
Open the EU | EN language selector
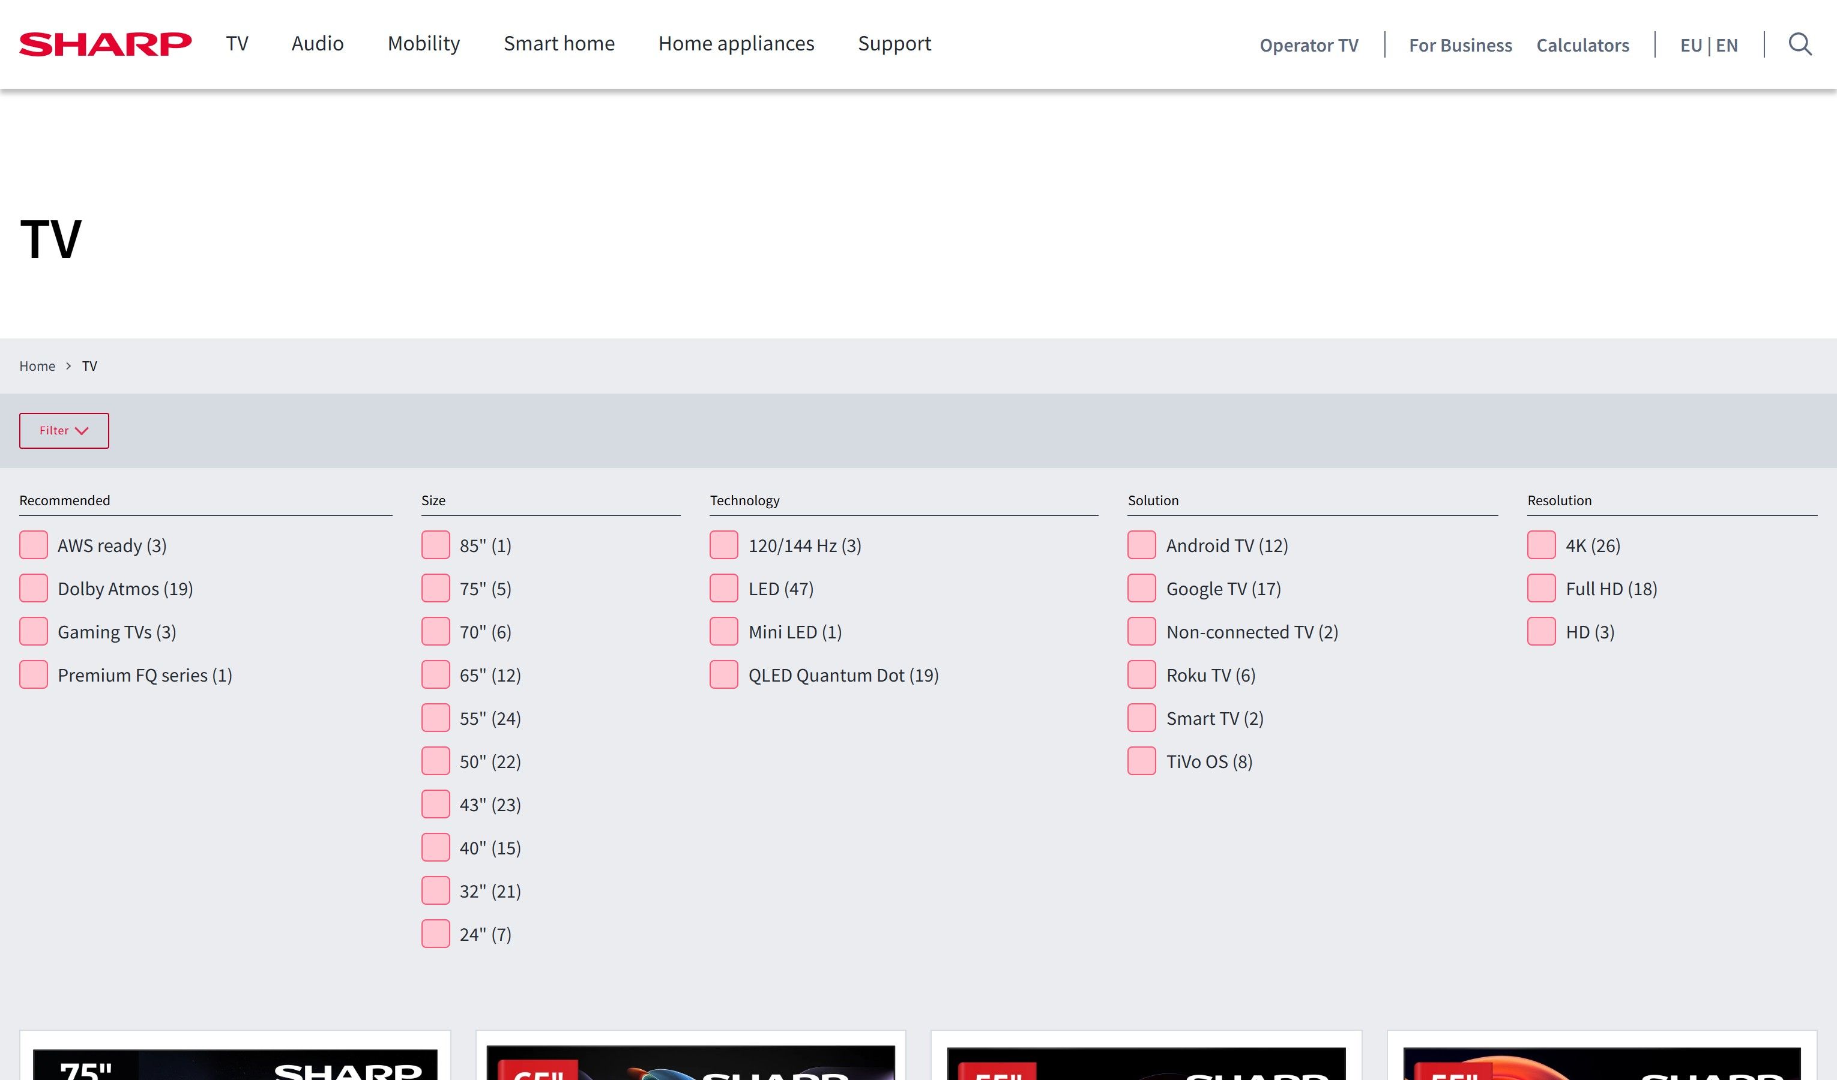[1709, 45]
